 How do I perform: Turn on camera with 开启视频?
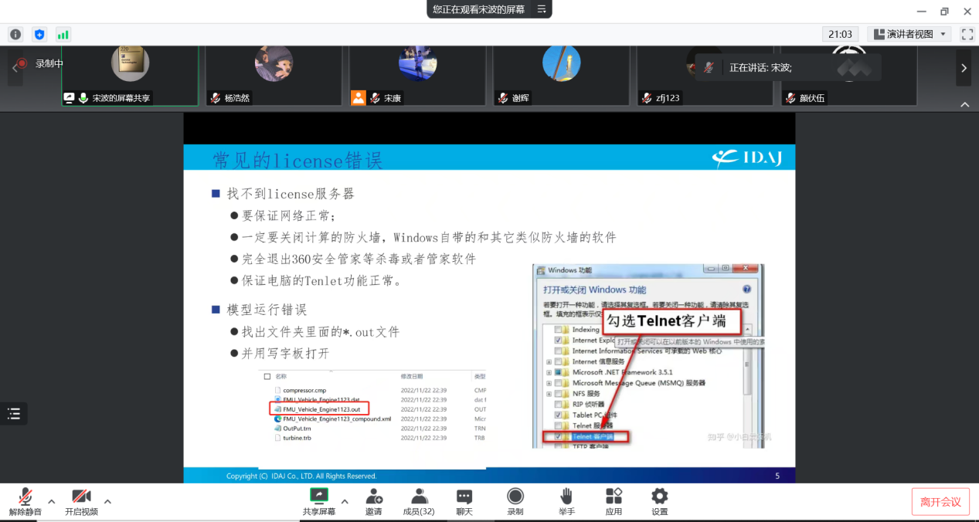pos(81,501)
